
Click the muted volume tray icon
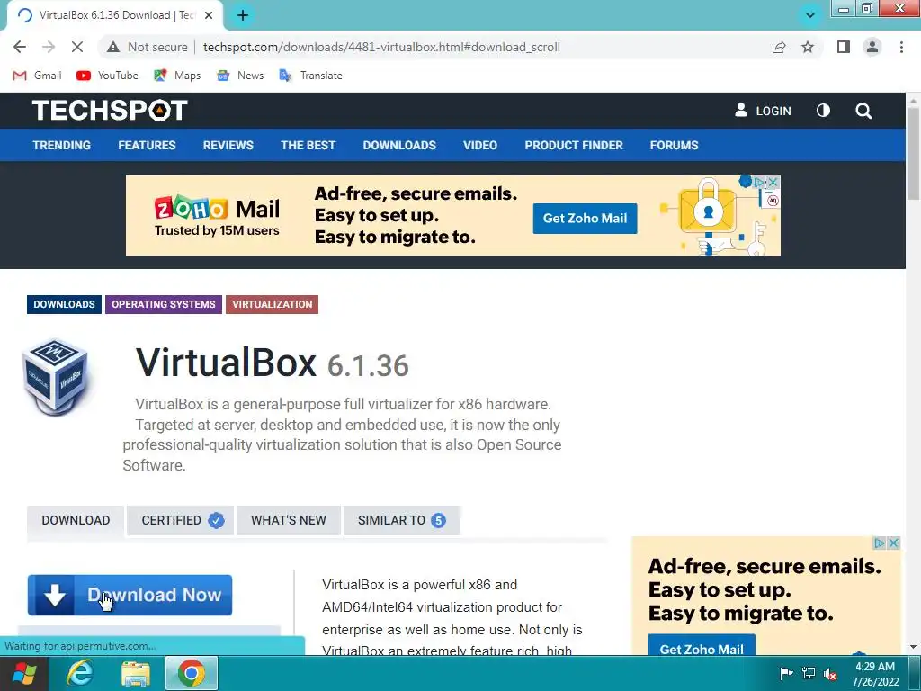830,673
